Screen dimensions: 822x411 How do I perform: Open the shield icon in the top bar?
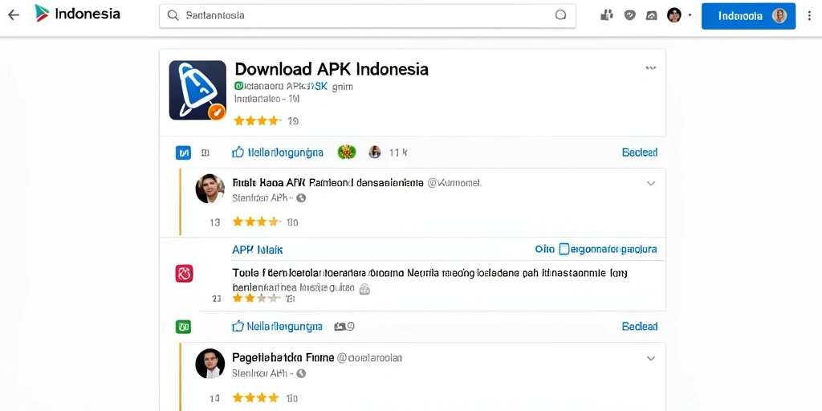coord(629,15)
